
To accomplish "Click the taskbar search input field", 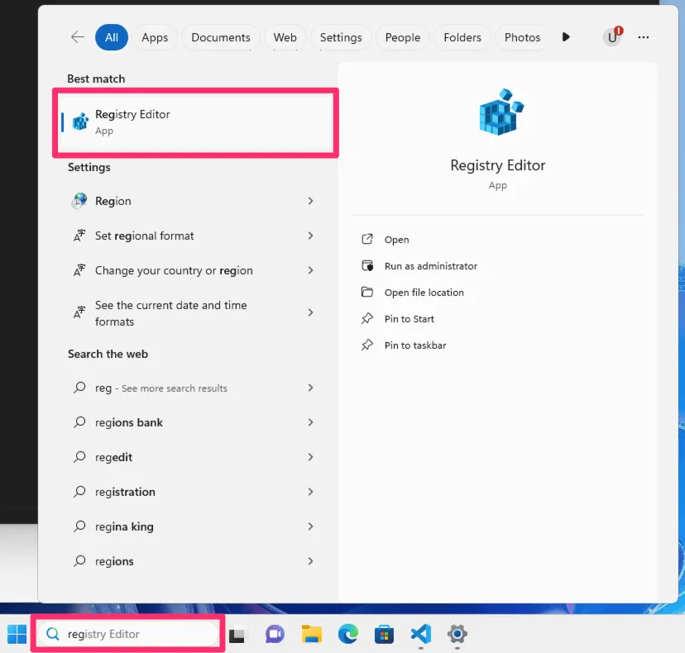I will click(132, 634).
